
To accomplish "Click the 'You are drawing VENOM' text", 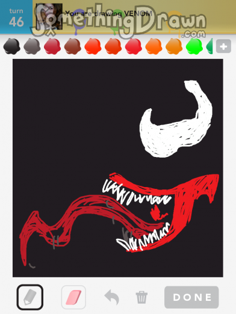I will (108, 13).
